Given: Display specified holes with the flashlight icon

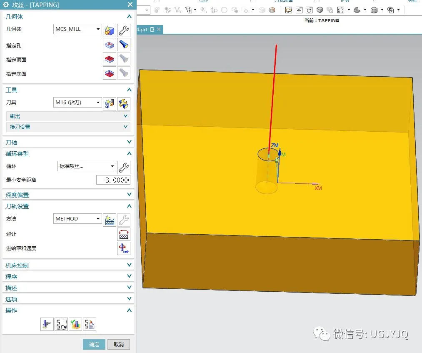Looking at the screenshot, I should point(124,45).
